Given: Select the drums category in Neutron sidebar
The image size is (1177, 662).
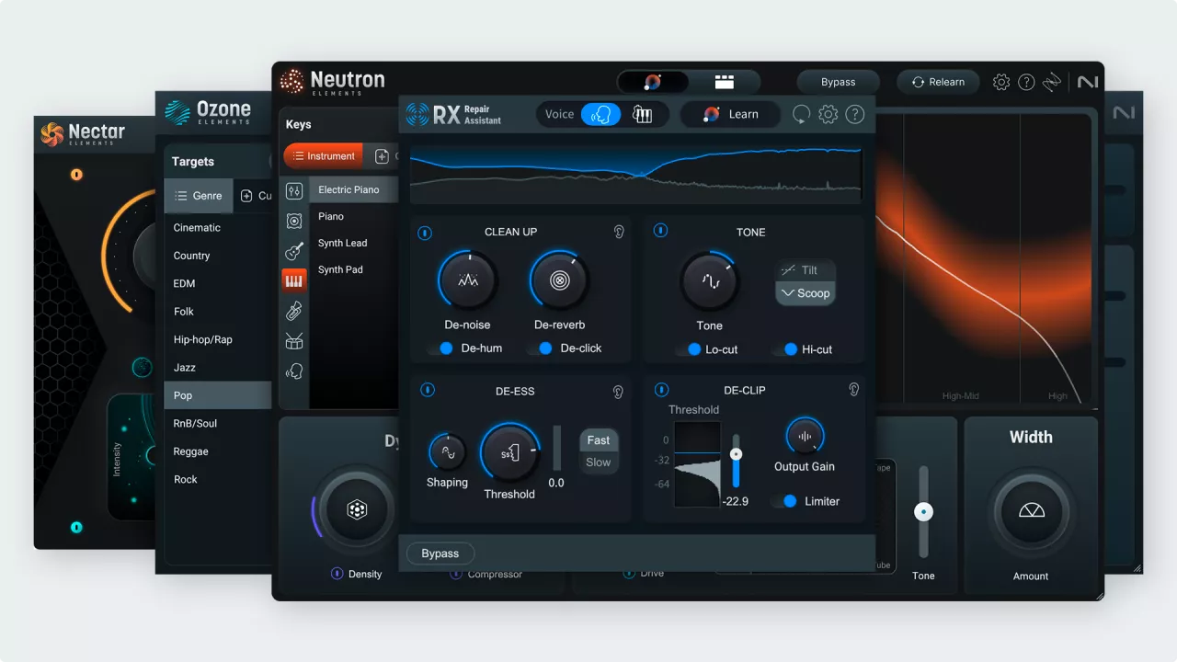Looking at the screenshot, I should click(294, 341).
